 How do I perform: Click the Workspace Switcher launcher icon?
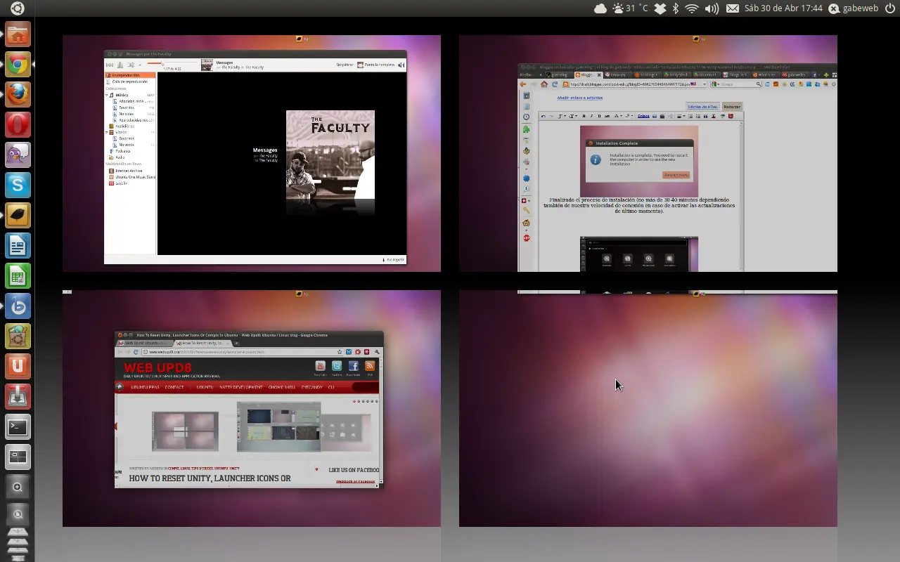(18, 457)
